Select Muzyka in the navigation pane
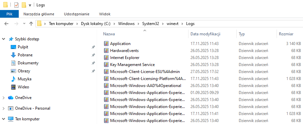 pos(24,79)
